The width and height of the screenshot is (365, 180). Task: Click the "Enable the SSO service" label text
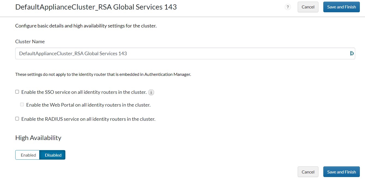tap(84, 92)
